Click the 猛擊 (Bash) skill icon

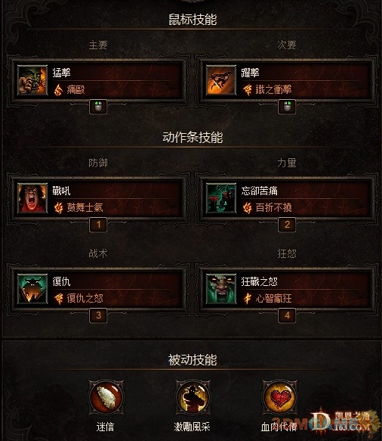coord(32,80)
